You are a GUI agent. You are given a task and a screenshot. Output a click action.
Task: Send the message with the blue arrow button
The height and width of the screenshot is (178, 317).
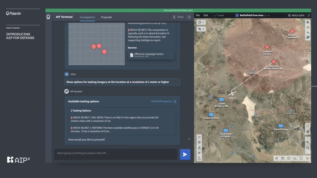coord(185,154)
